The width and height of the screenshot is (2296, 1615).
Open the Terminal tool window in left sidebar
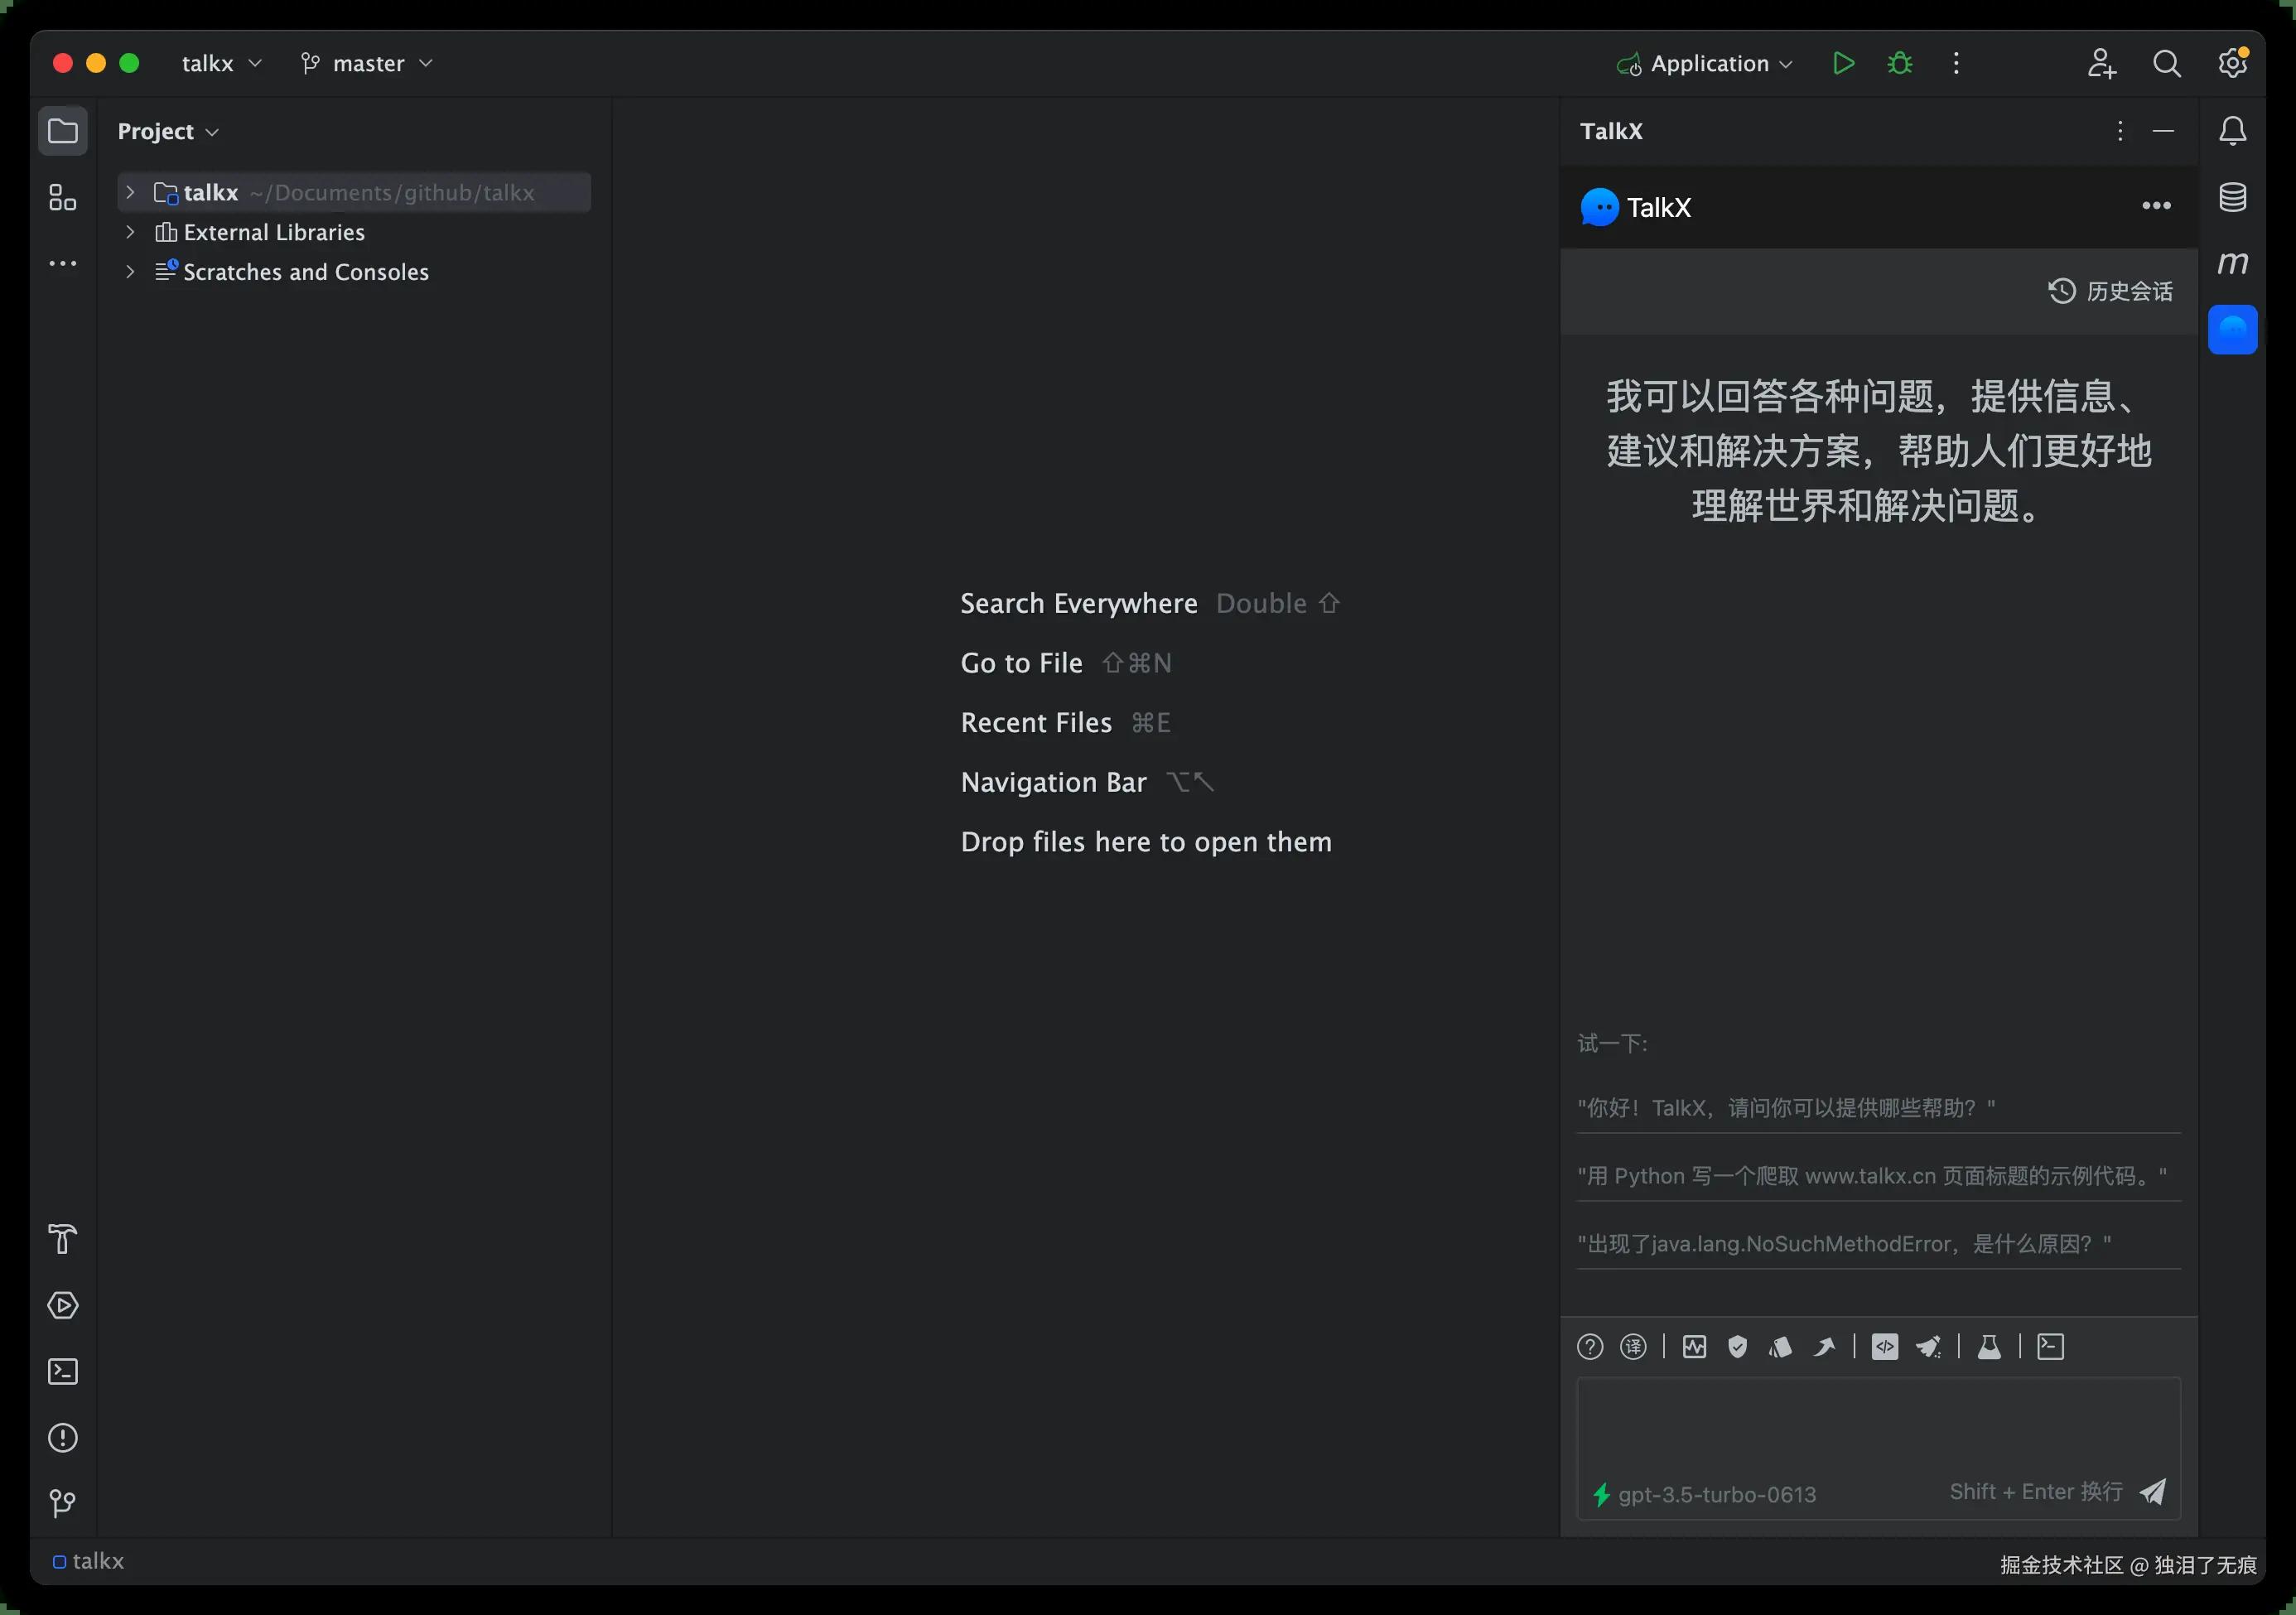click(x=62, y=1371)
